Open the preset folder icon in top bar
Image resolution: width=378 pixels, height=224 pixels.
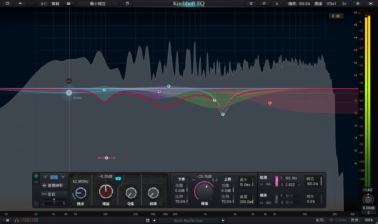click(x=7, y=4)
